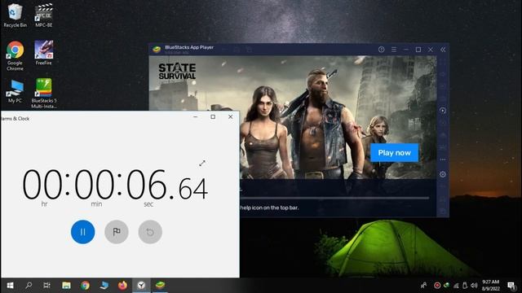
Task: Open the notification center icon
Action: tap(511, 286)
